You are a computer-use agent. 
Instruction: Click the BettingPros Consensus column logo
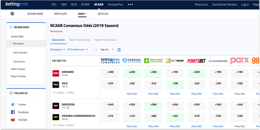(x=110, y=61)
